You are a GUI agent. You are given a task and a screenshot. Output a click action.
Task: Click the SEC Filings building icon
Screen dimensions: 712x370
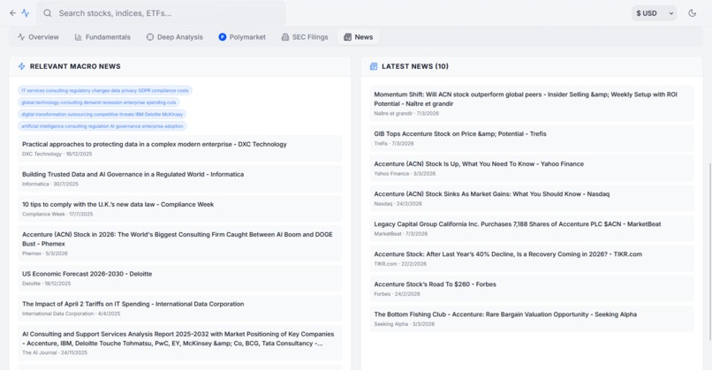(285, 37)
